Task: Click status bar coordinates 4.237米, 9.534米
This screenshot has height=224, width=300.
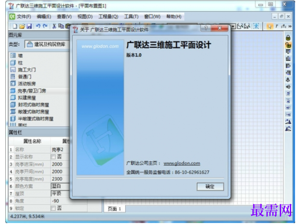Action: pyautogui.click(x=27, y=217)
